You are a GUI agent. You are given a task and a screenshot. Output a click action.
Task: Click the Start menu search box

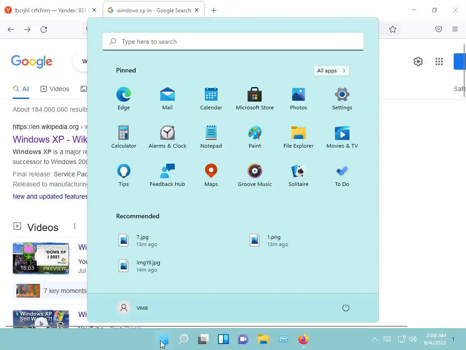[x=233, y=41]
